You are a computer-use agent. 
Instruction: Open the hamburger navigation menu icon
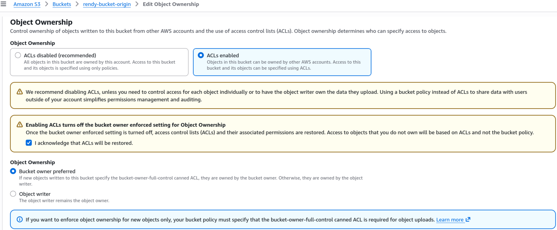click(x=3, y=4)
